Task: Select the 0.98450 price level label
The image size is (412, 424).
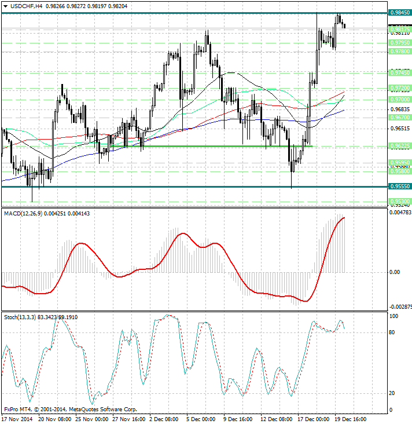Action: (400, 13)
